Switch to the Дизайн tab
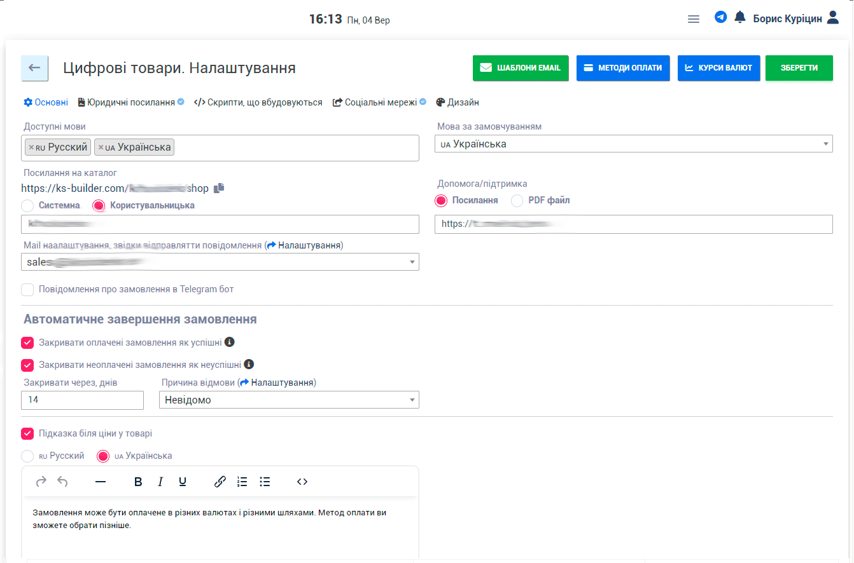 [x=458, y=102]
